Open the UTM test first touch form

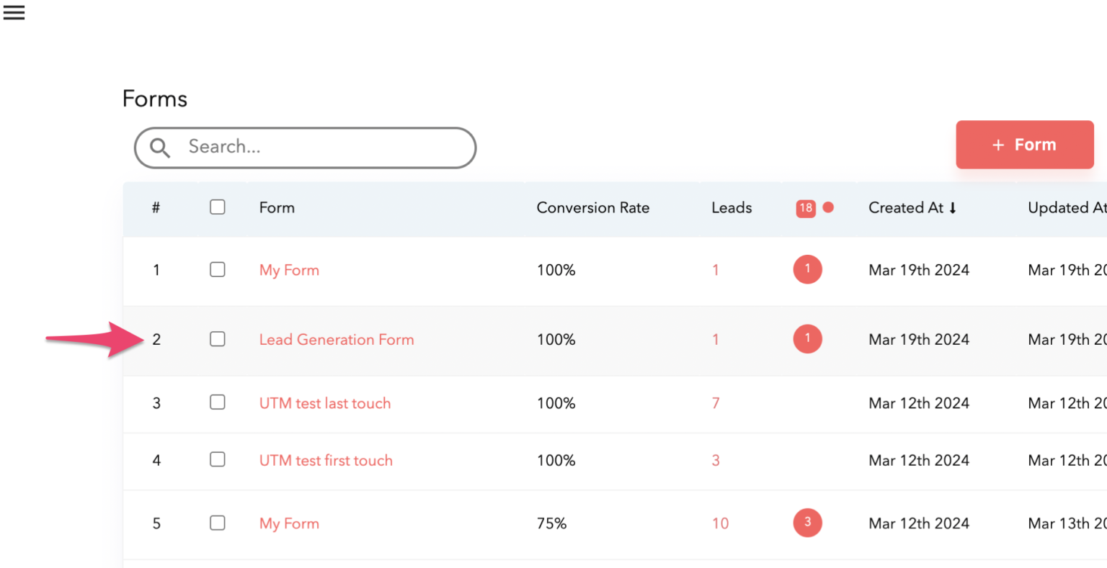click(326, 460)
